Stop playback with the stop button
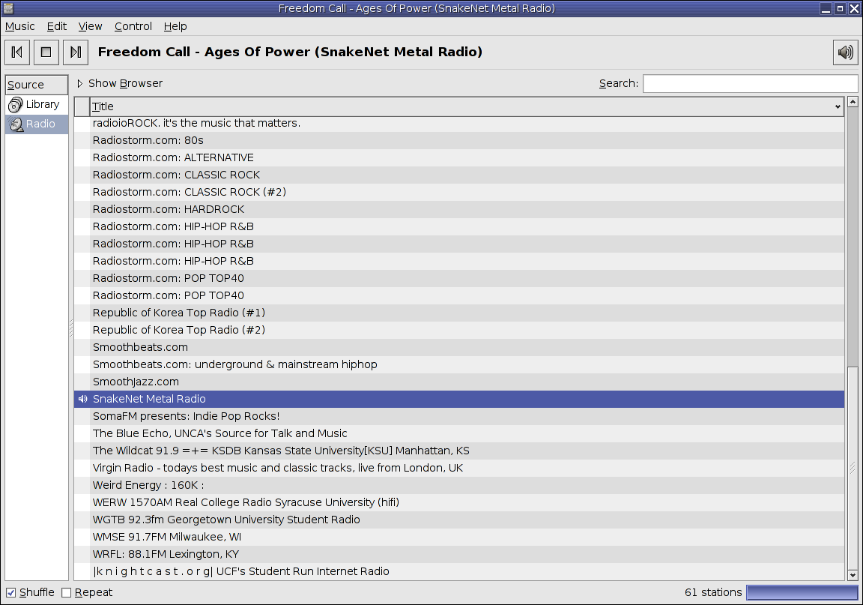The image size is (863, 605). [x=46, y=52]
